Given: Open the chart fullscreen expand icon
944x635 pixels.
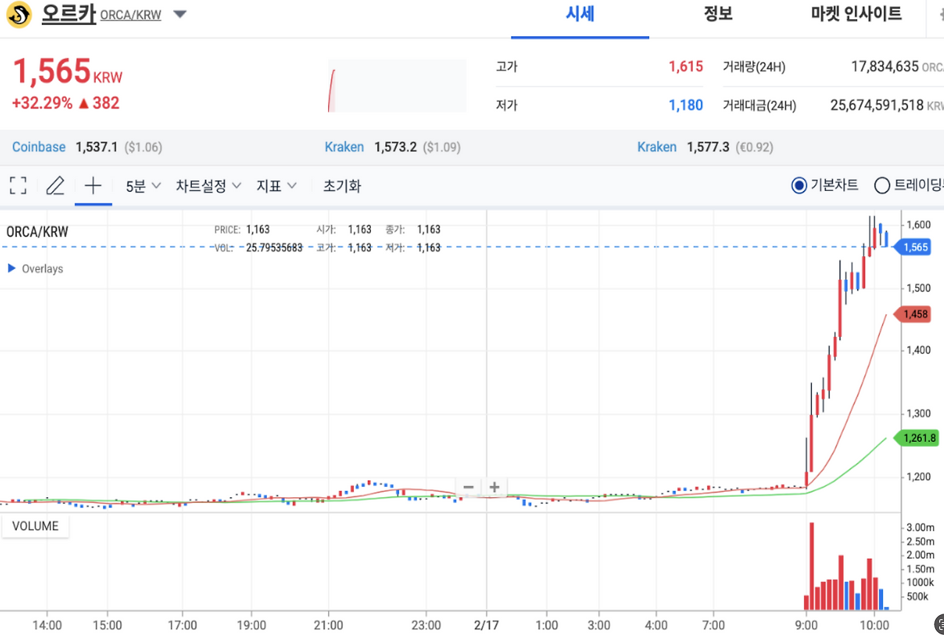Looking at the screenshot, I should pos(18,186).
